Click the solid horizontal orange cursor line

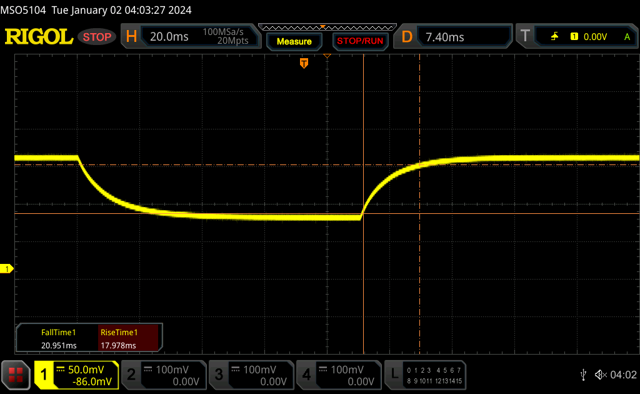click(326, 213)
